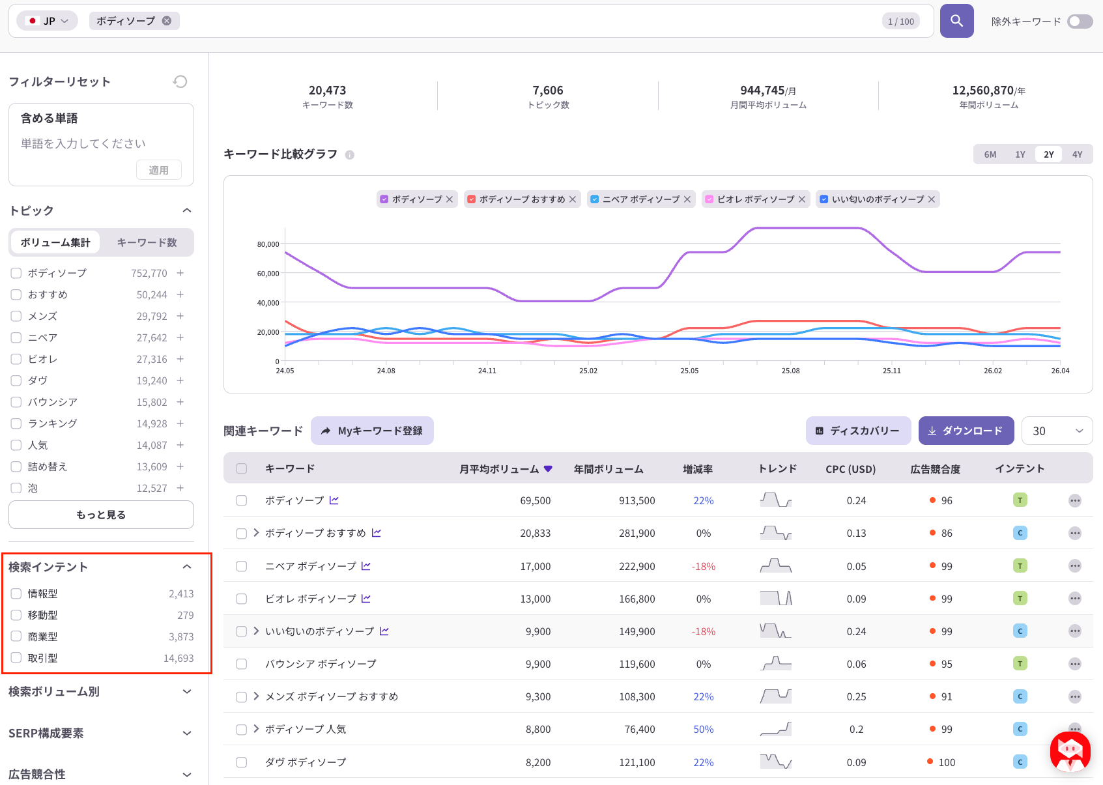
Task: Add ニベア topic with plus icon
Action: [x=180, y=337]
